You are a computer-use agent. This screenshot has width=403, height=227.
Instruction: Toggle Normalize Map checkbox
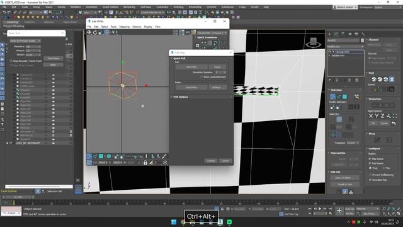370,180
